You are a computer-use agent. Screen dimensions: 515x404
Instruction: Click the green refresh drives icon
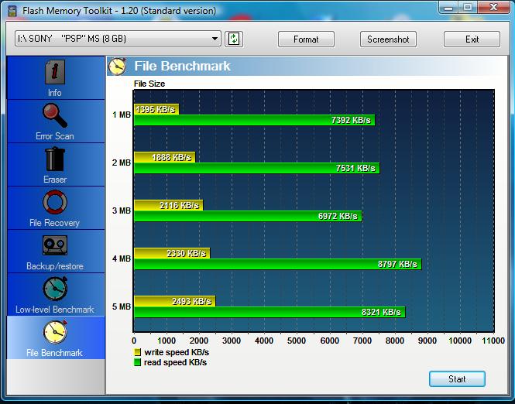click(234, 39)
